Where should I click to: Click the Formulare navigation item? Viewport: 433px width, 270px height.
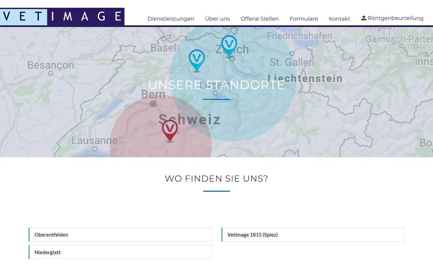coord(303,19)
